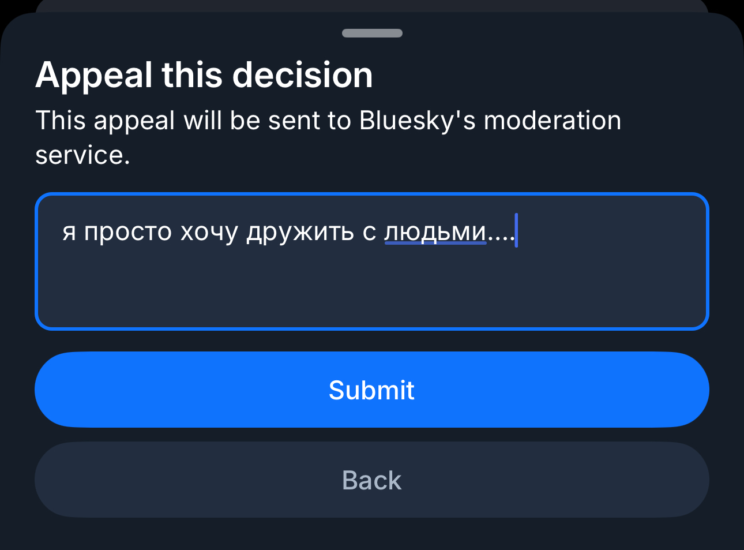The height and width of the screenshot is (550, 744).
Task: Click the letter "я" starting the appeal text
Action: point(69,231)
